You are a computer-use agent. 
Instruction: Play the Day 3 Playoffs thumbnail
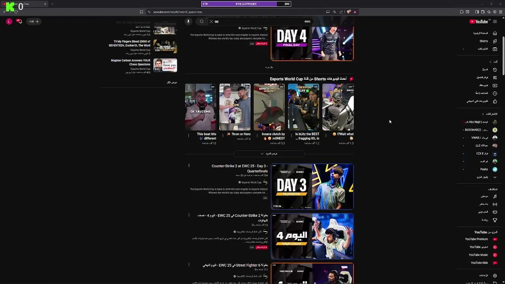coord(312,187)
